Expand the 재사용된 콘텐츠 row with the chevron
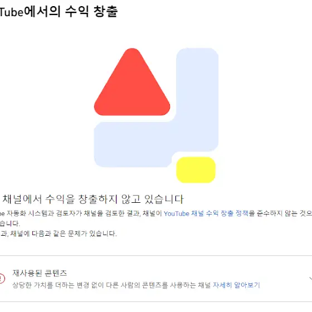 click(x=310, y=279)
